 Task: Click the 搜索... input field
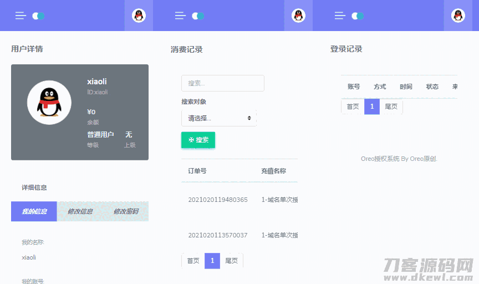tap(222, 83)
